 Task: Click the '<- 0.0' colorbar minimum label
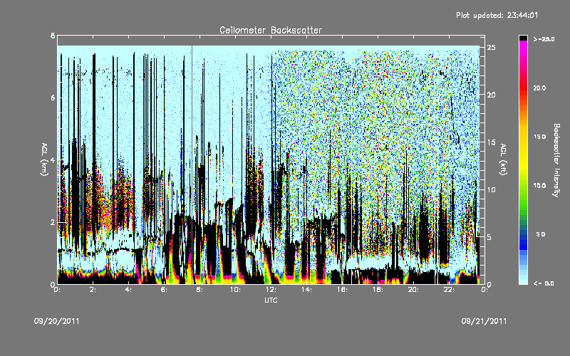544,283
